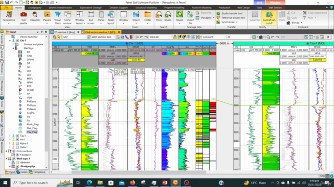Image resolution: width=334 pixels, height=187 pixels.
Task: Click the VSH Color fill swatch for Chi-1
Action: coord(90,54)
